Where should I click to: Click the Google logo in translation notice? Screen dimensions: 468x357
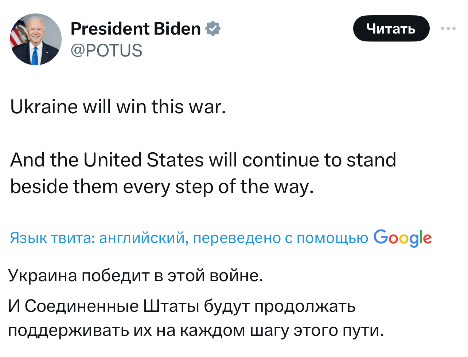tap(402, 238)
